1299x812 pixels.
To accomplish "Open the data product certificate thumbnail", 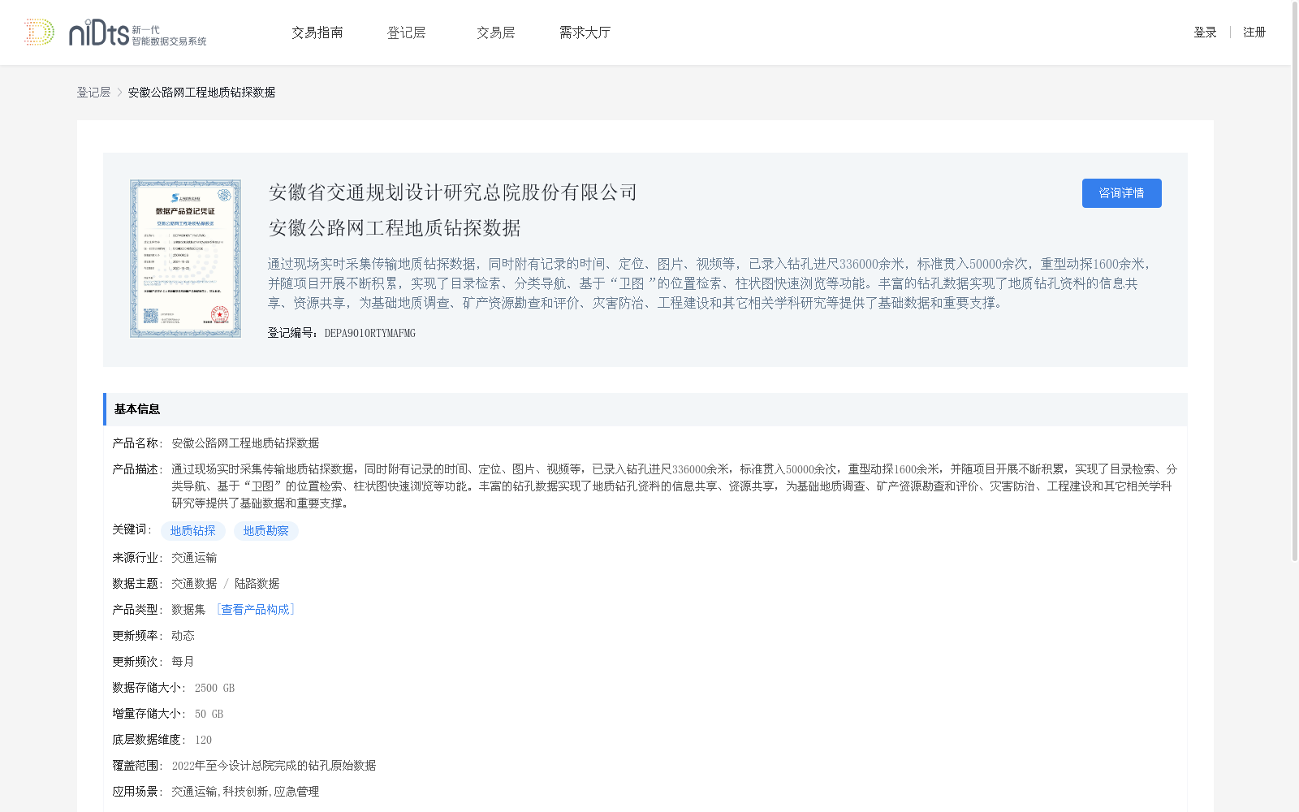I will click(185, 258).
